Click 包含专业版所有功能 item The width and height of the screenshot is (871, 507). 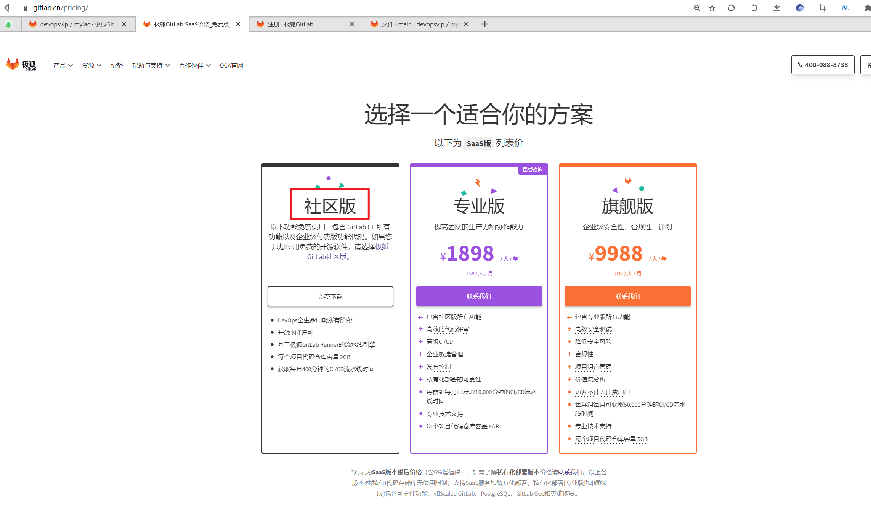click(x=602, y=317)
